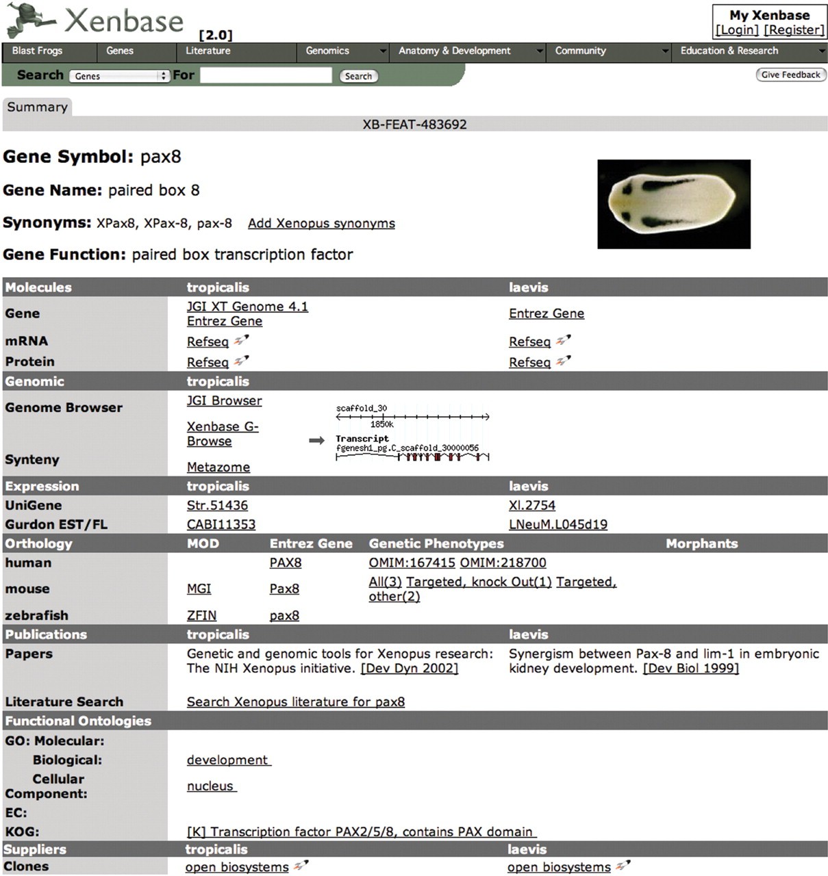Click the Add Xenopus synonyms link
This screenshot has height=876, width=828.
(x=321, y=223)
